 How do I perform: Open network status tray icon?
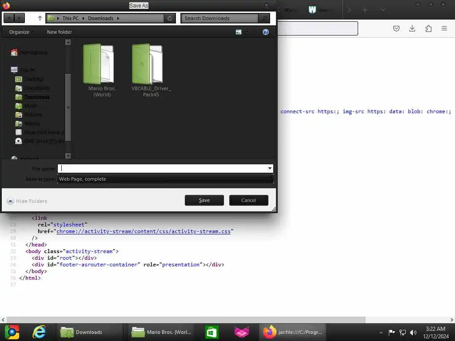tap(403, 332)
